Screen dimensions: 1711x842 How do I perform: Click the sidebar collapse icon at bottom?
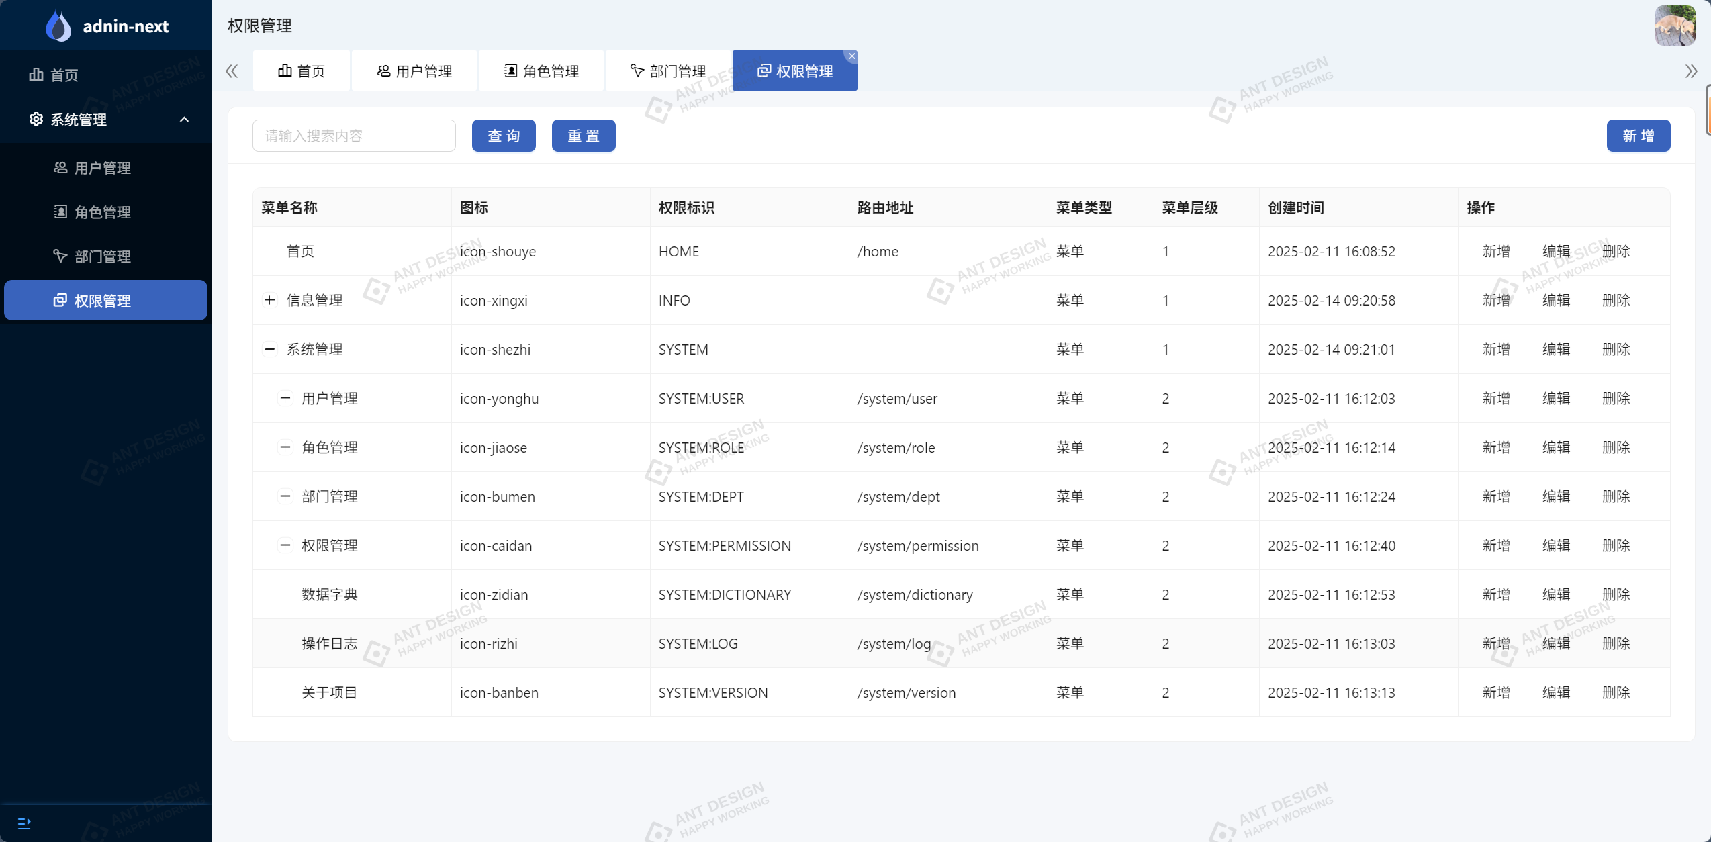pos(24,823)
